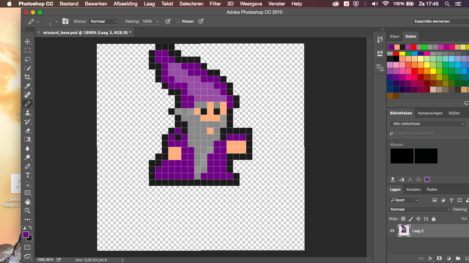The image size is (469, 263).
Task: Switch to the Kanalen tab
Action: click(x=413, y=189)
